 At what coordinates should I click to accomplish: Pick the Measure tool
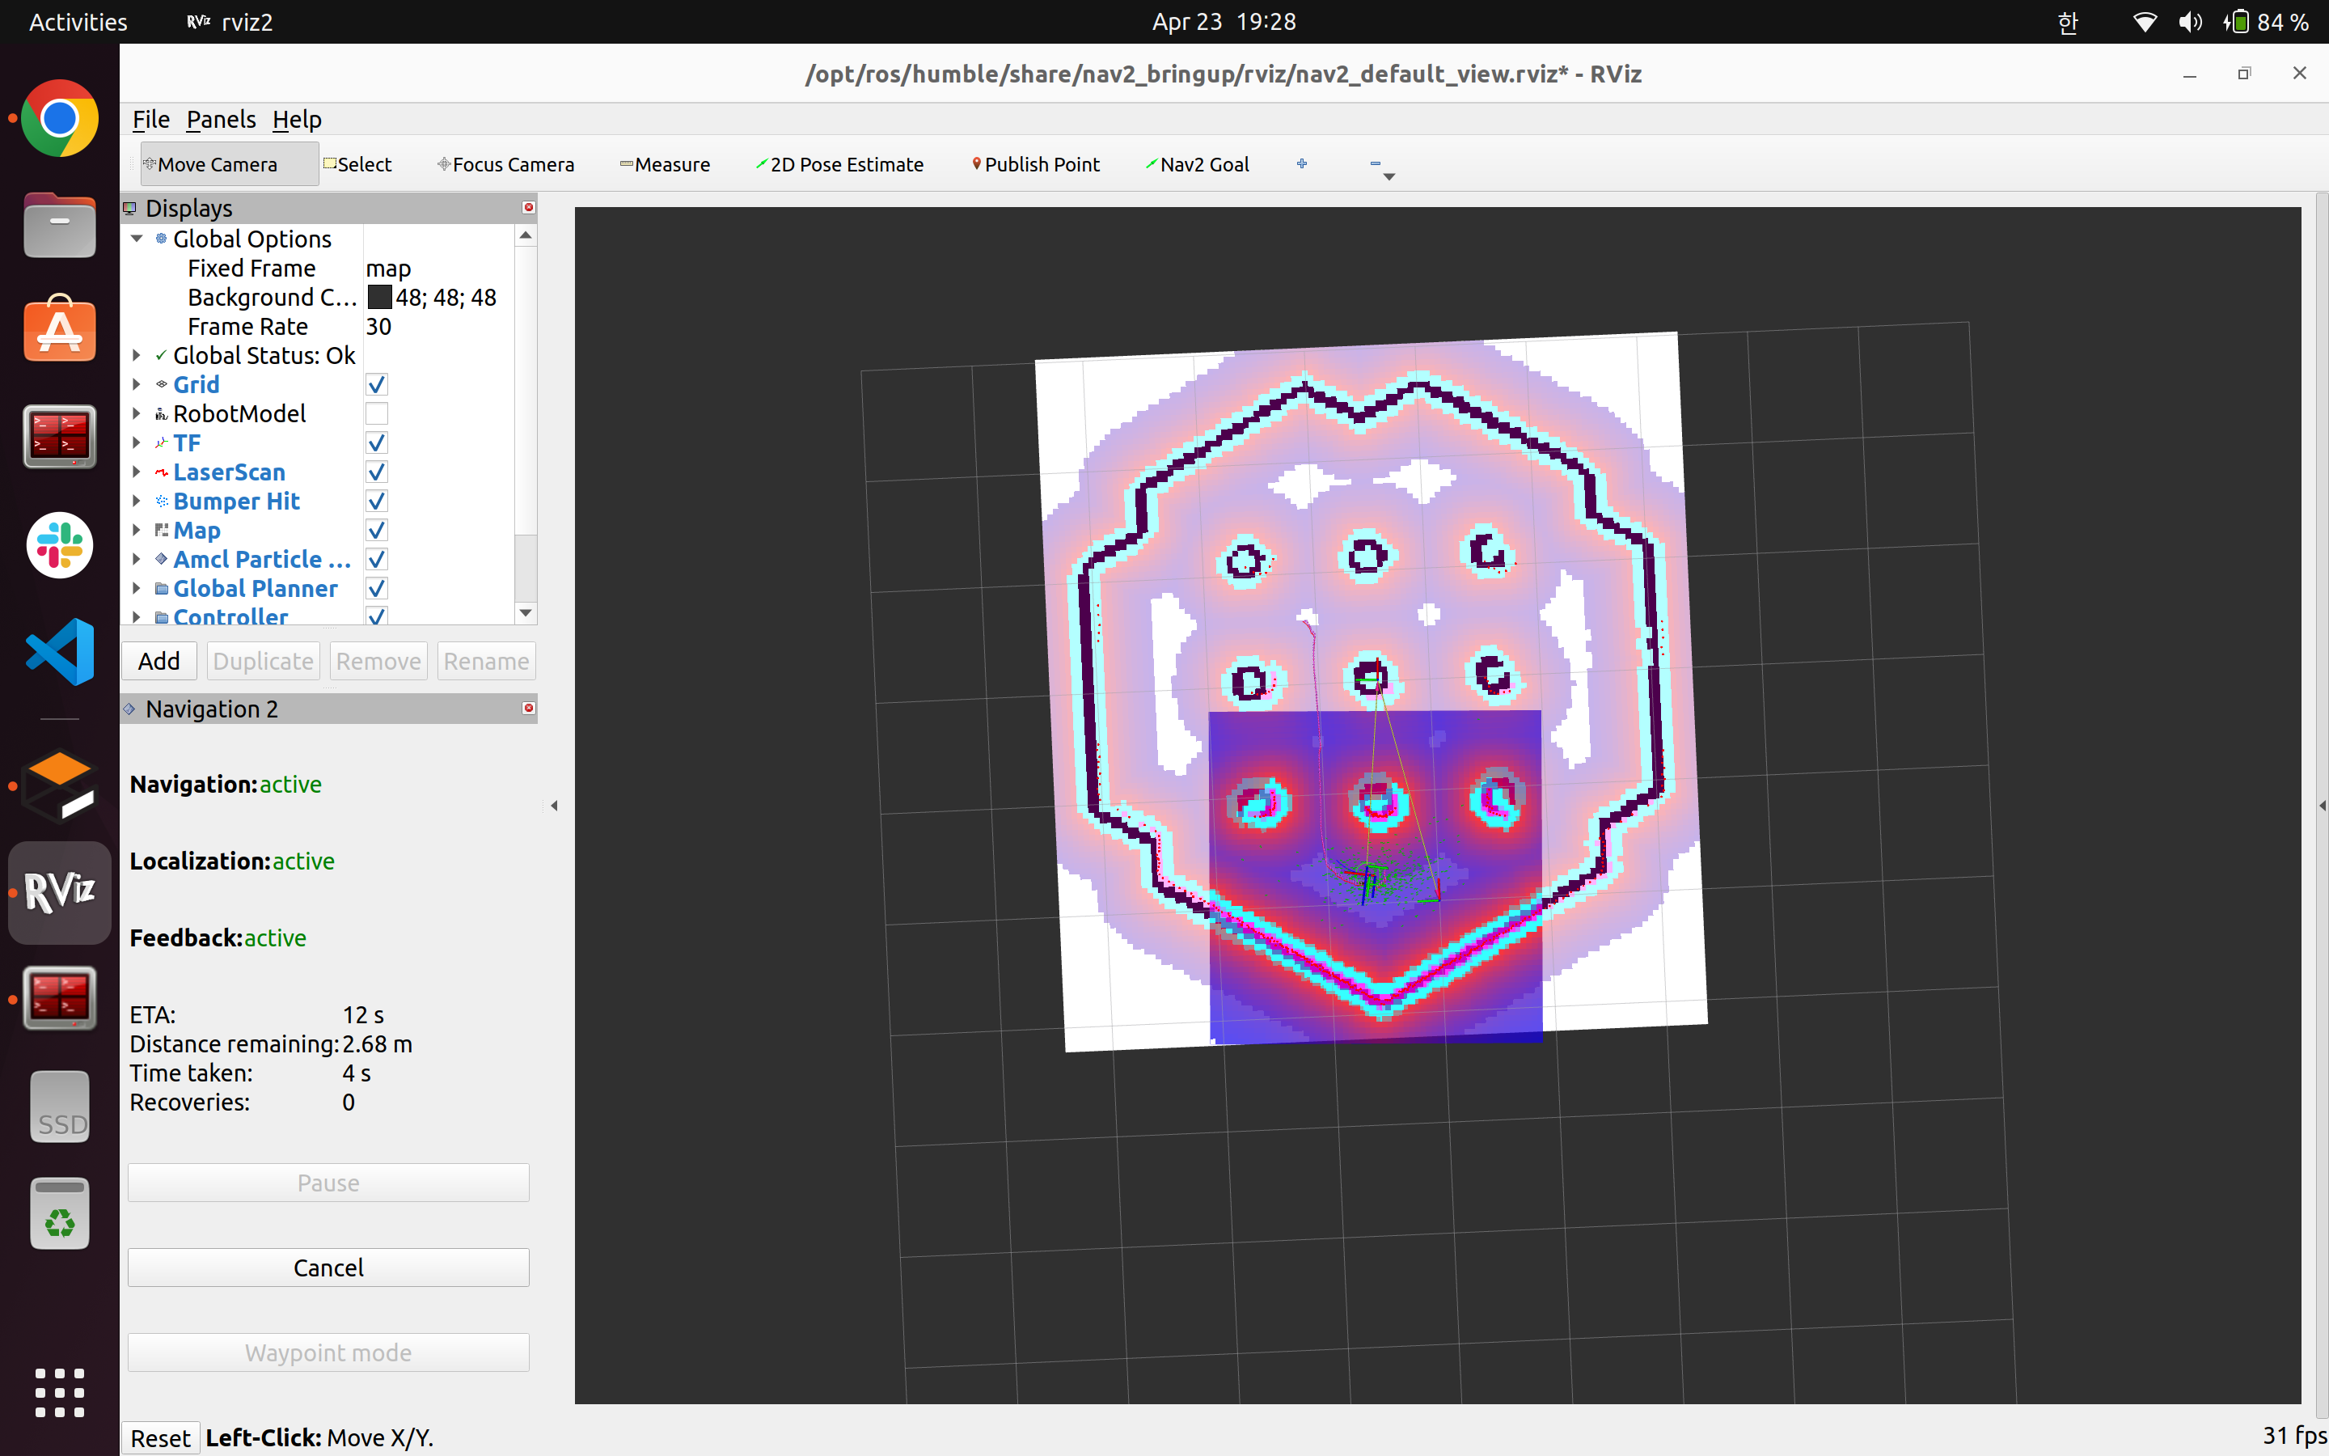tap(664, 165)
